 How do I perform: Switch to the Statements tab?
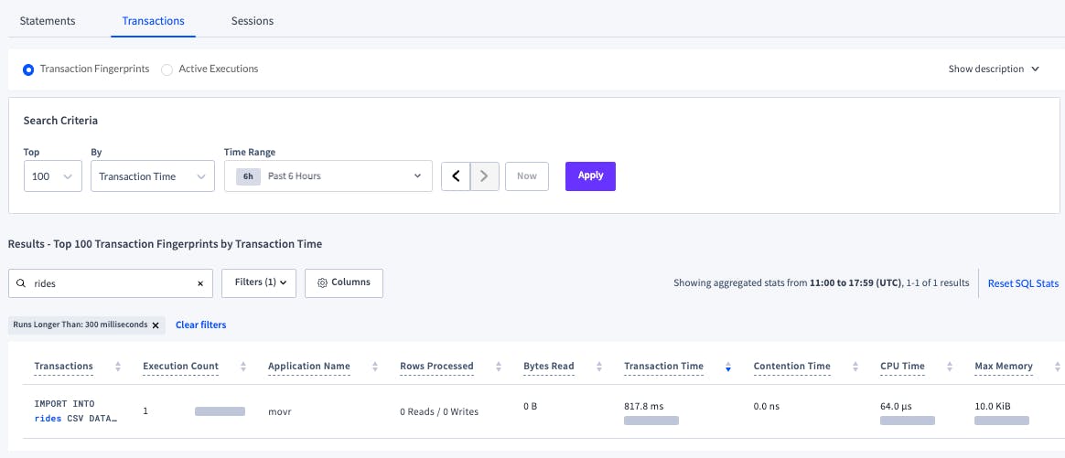[x=48, y=21]
